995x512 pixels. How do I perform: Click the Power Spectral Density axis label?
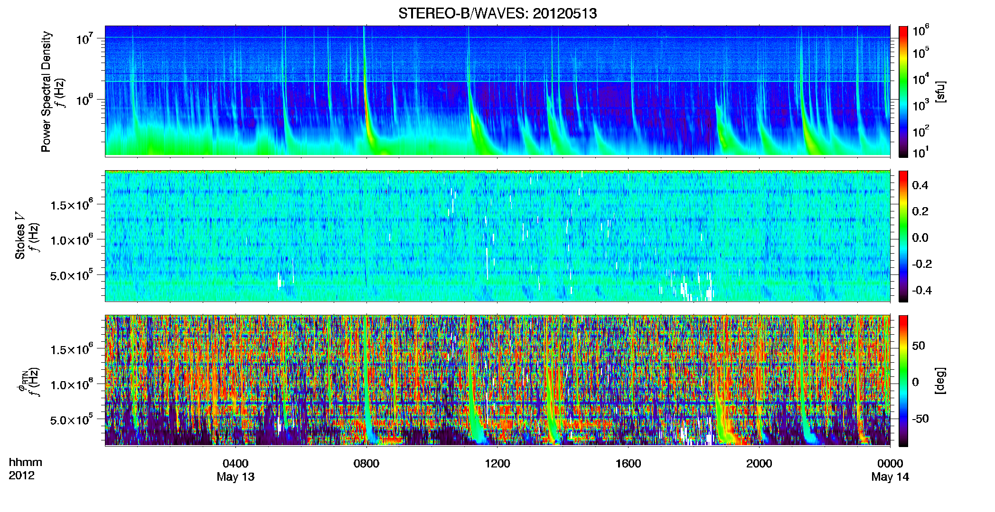coord(46,91)
